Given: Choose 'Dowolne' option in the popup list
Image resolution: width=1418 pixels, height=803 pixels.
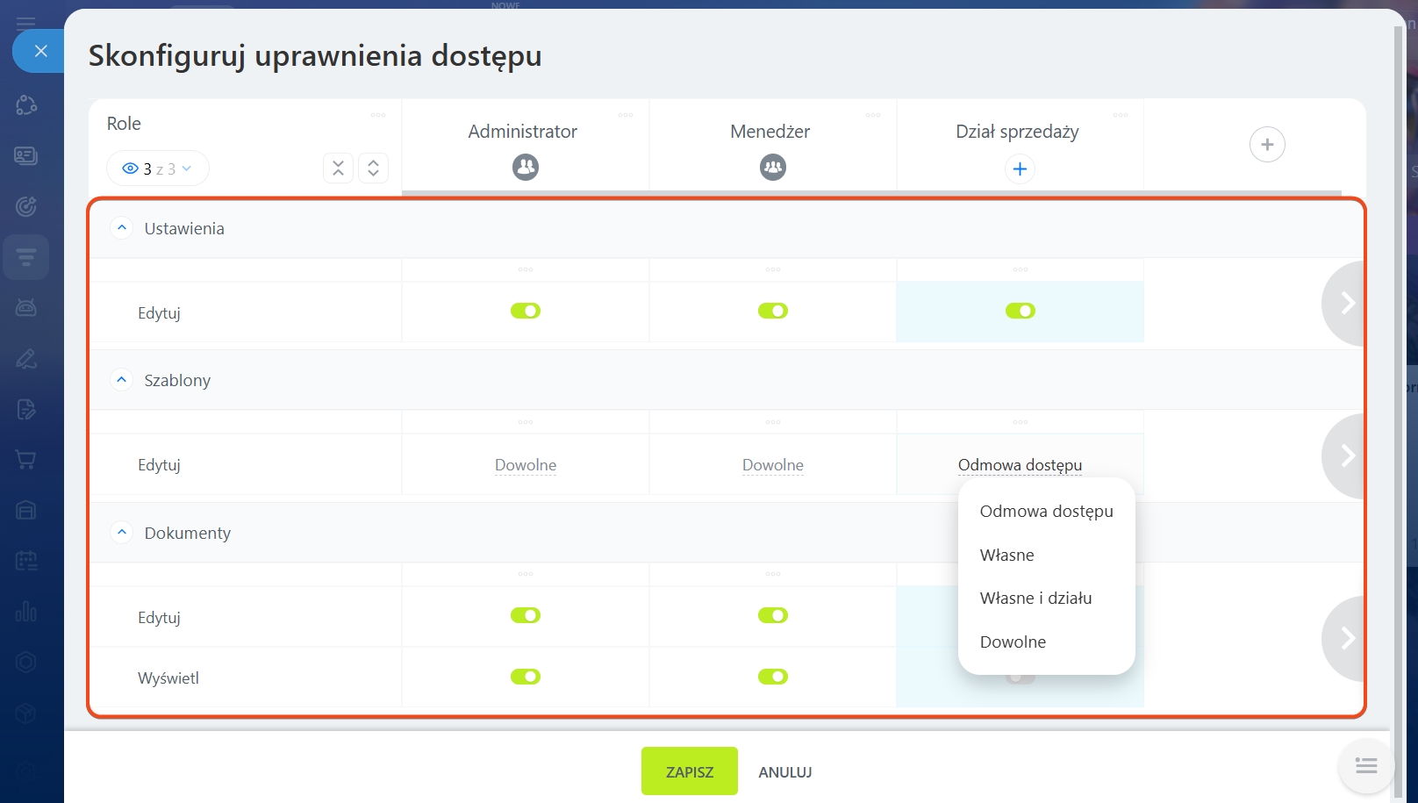Looking at the screenshot, I should (1013, 642).
